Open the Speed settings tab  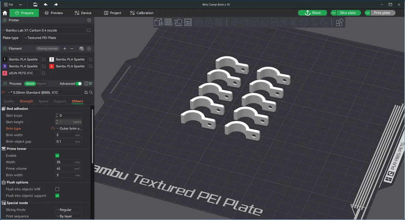pyautogui.click(x=43, y=101)
